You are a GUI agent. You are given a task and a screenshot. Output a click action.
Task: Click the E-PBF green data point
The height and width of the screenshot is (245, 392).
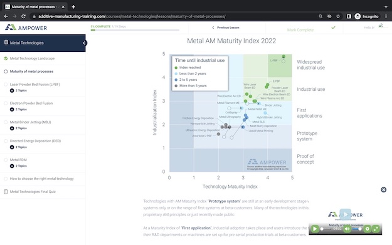pos(267,85)
